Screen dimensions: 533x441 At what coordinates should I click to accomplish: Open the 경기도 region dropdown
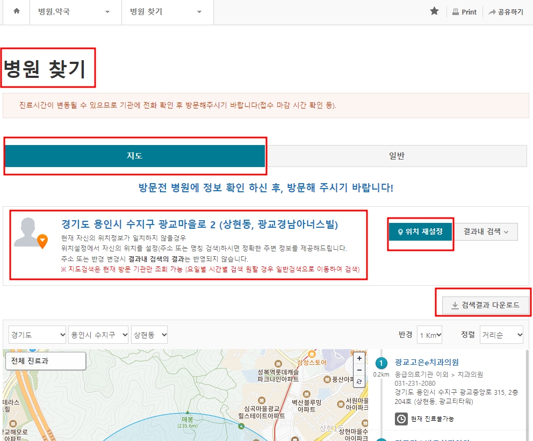[37, 334]
